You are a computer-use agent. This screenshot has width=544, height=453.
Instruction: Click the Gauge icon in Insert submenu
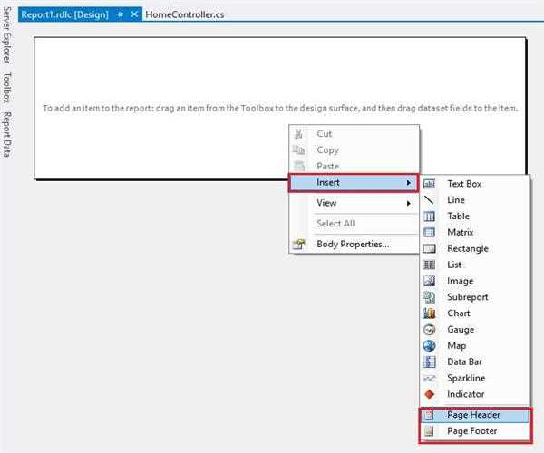tap(430, 330)
